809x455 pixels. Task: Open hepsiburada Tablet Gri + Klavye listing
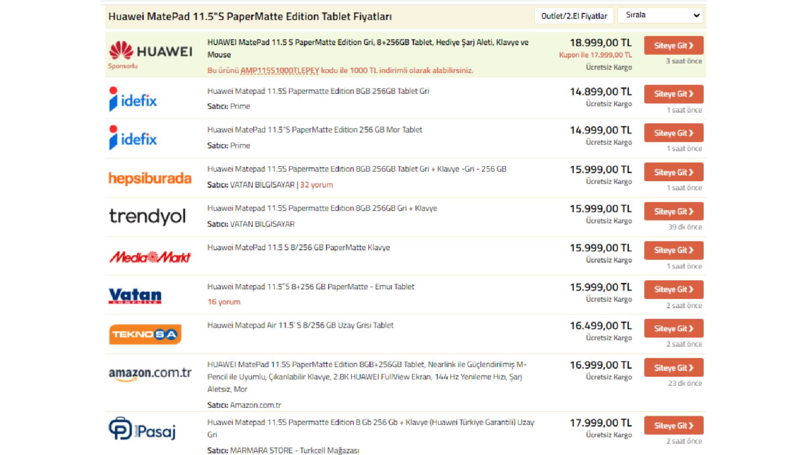(x=356, y=169)
